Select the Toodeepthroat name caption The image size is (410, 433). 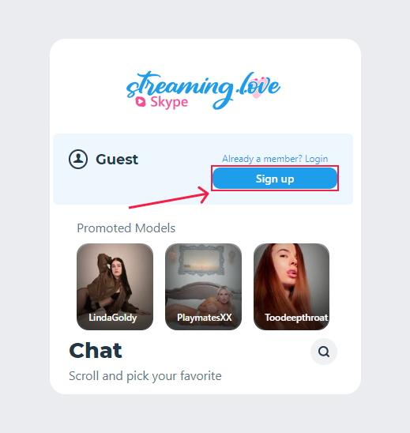[x=296, y=318]
